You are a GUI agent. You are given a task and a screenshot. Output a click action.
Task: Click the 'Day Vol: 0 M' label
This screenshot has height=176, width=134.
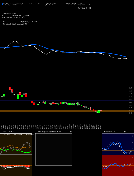(x=84, y=8)
